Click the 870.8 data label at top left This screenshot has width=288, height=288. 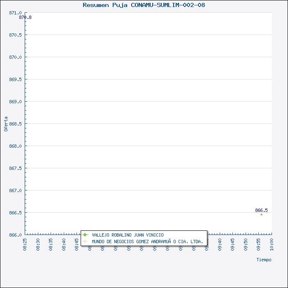(x=26, y=17)
